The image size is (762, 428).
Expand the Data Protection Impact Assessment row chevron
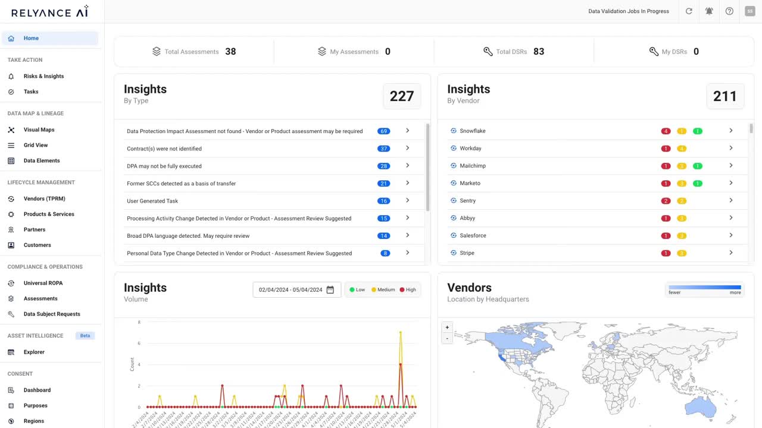tap(407, 131)
